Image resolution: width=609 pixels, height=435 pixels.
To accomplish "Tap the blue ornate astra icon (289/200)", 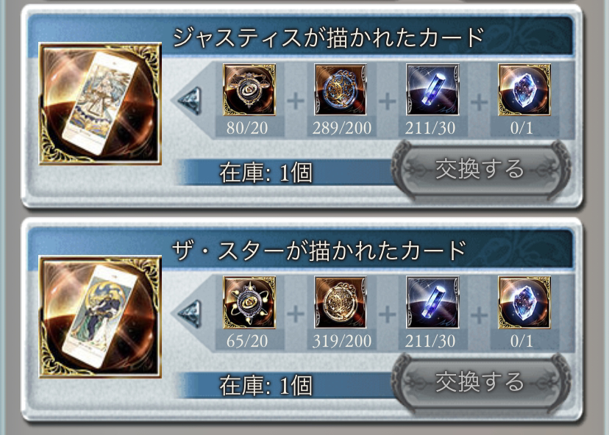I will coord(341,90).
